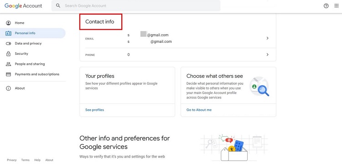Click the profile magnifier illustration

pyautogui.click(x=259, y=86)
